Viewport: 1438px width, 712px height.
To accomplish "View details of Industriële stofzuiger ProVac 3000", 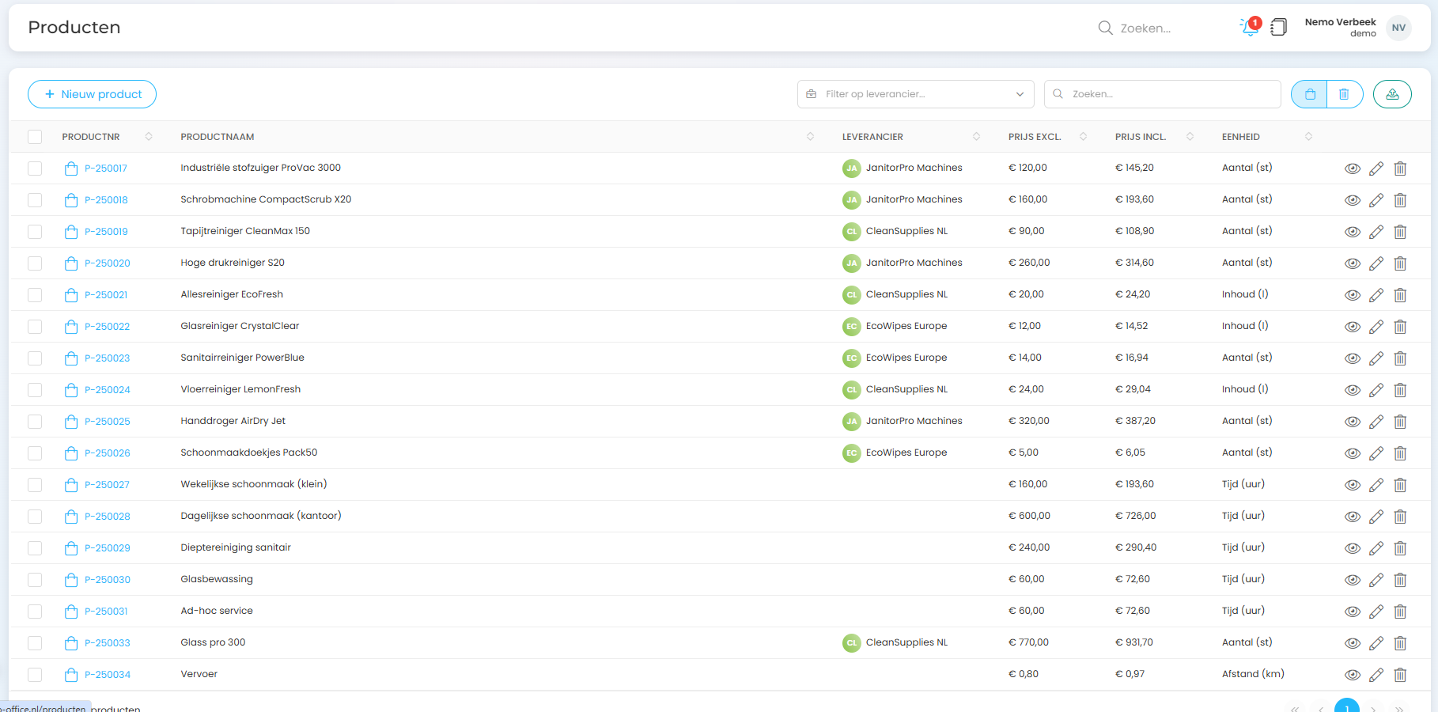I will 1353,169.
